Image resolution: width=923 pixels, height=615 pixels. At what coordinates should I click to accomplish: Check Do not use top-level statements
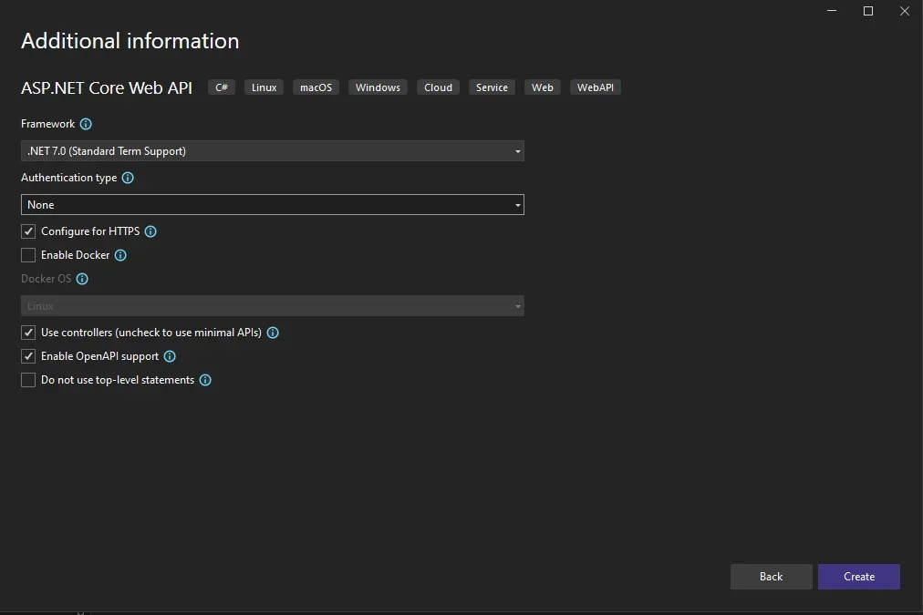click(x=28, y=380)
